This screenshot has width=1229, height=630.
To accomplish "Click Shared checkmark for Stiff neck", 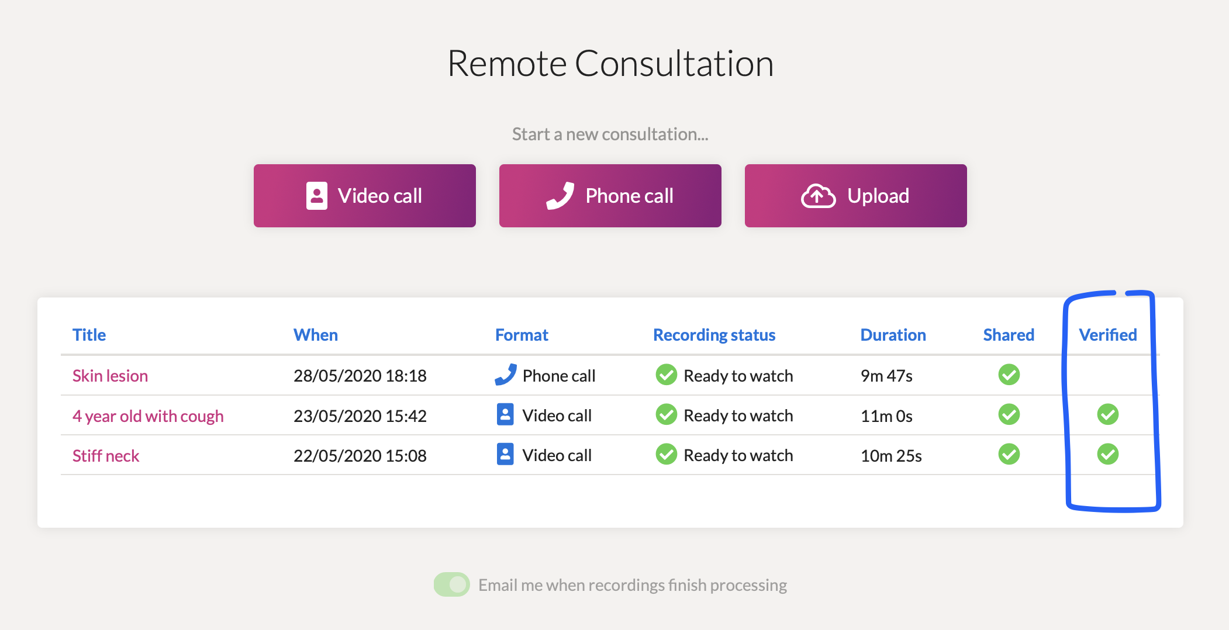I will point(1009,454).
